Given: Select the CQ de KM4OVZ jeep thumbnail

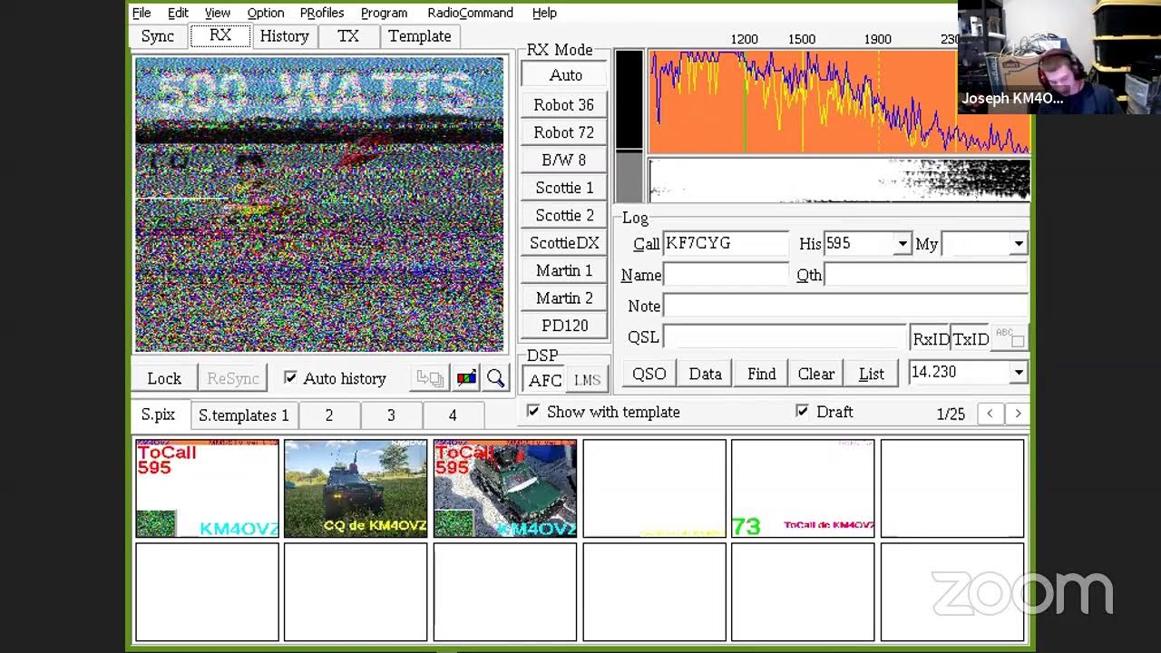Looking at the screenshot, I should coord(356,489).
